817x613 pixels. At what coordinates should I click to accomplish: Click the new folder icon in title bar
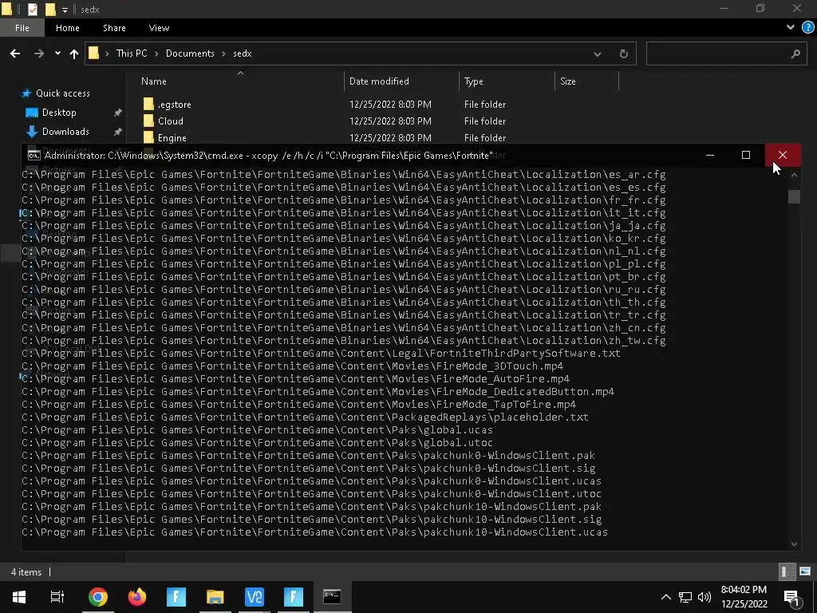pos(50,9)
